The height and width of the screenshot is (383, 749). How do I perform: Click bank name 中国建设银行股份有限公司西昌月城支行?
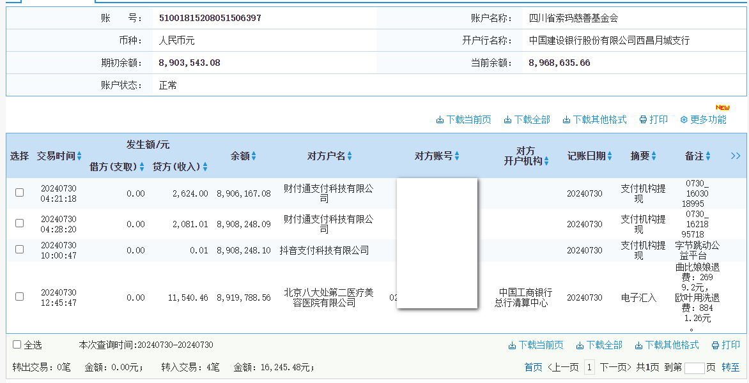609,41
